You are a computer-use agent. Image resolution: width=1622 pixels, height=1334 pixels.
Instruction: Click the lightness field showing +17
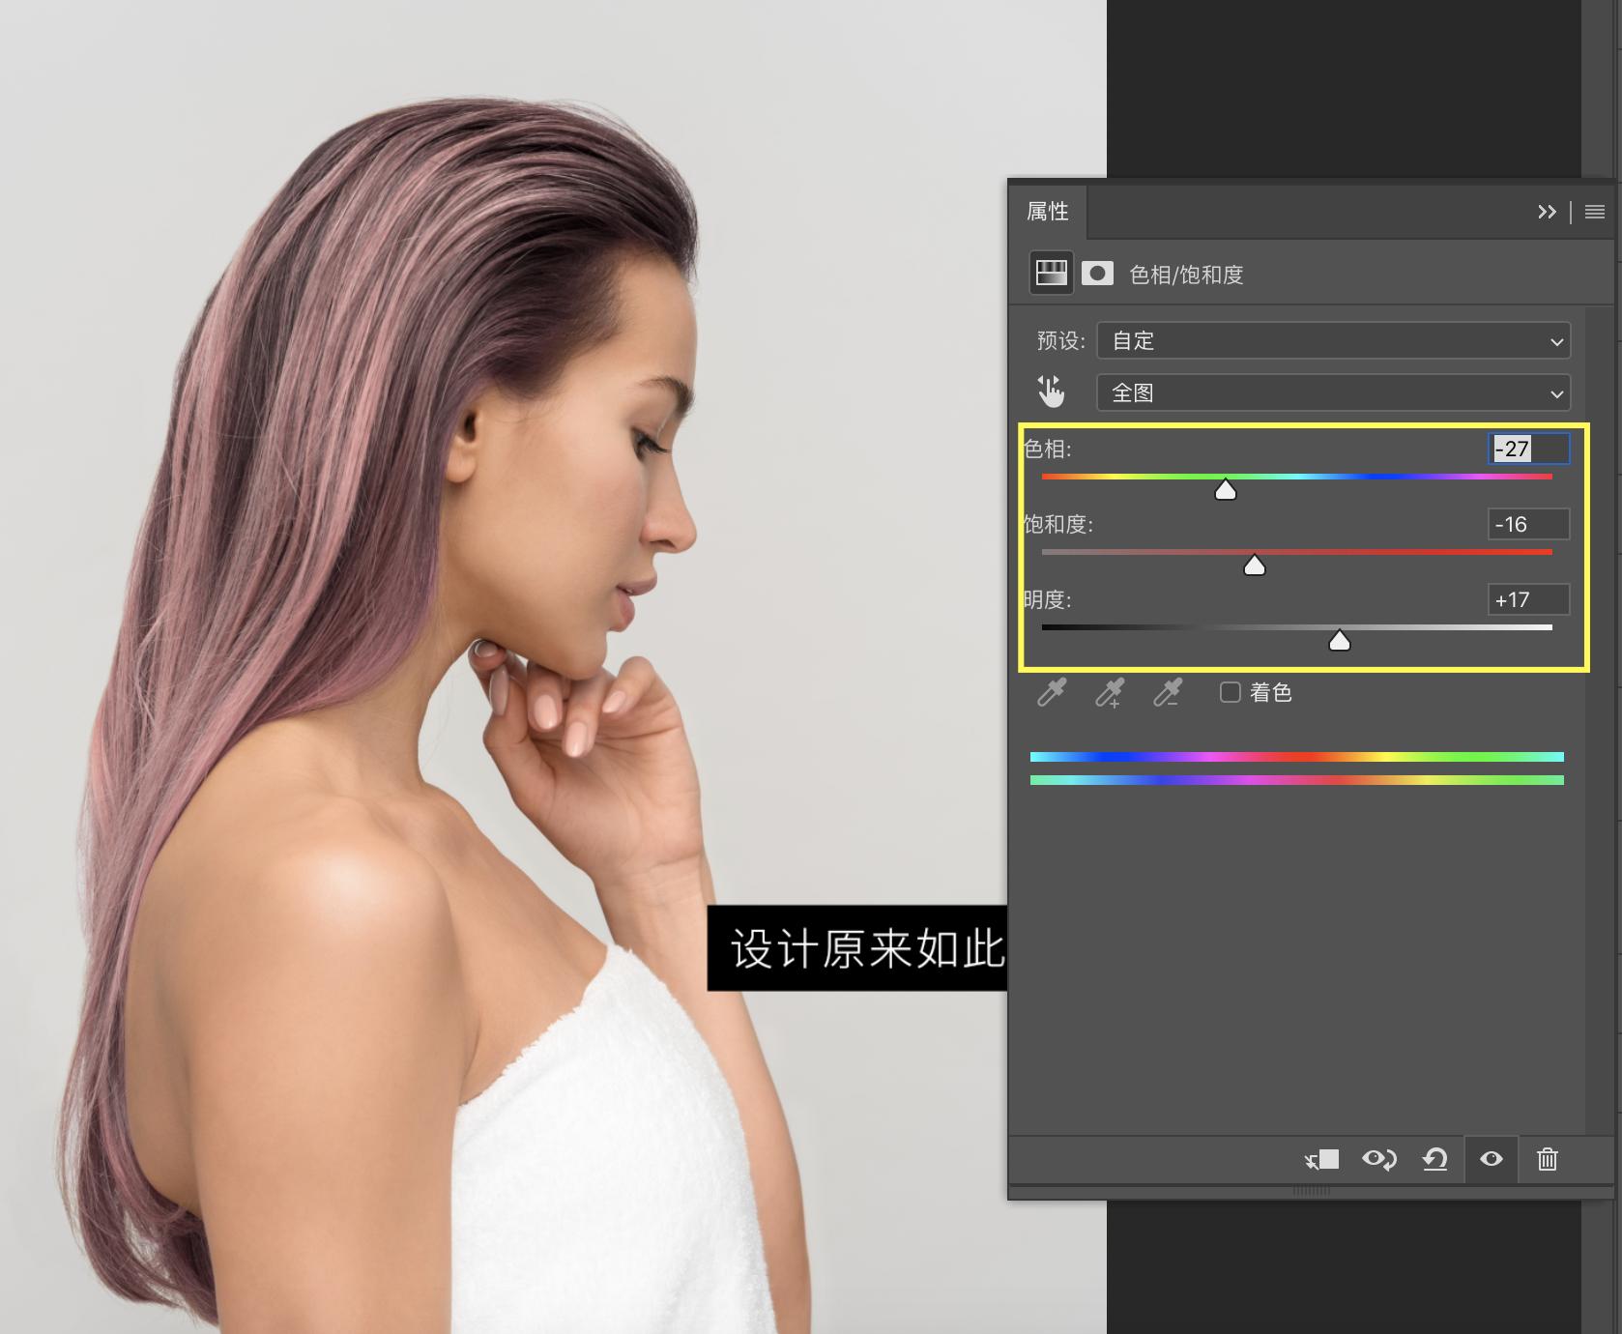pyautogui.click(x=1529, y=599)
